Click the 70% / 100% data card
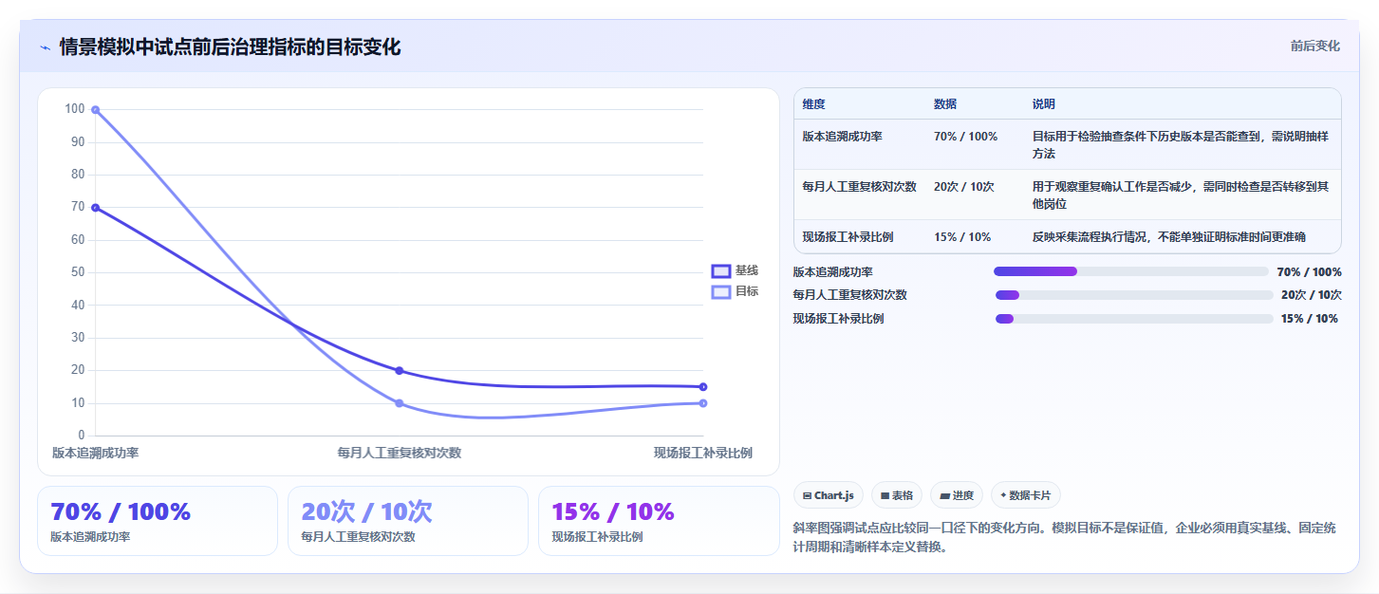 [x=158, y=521]
